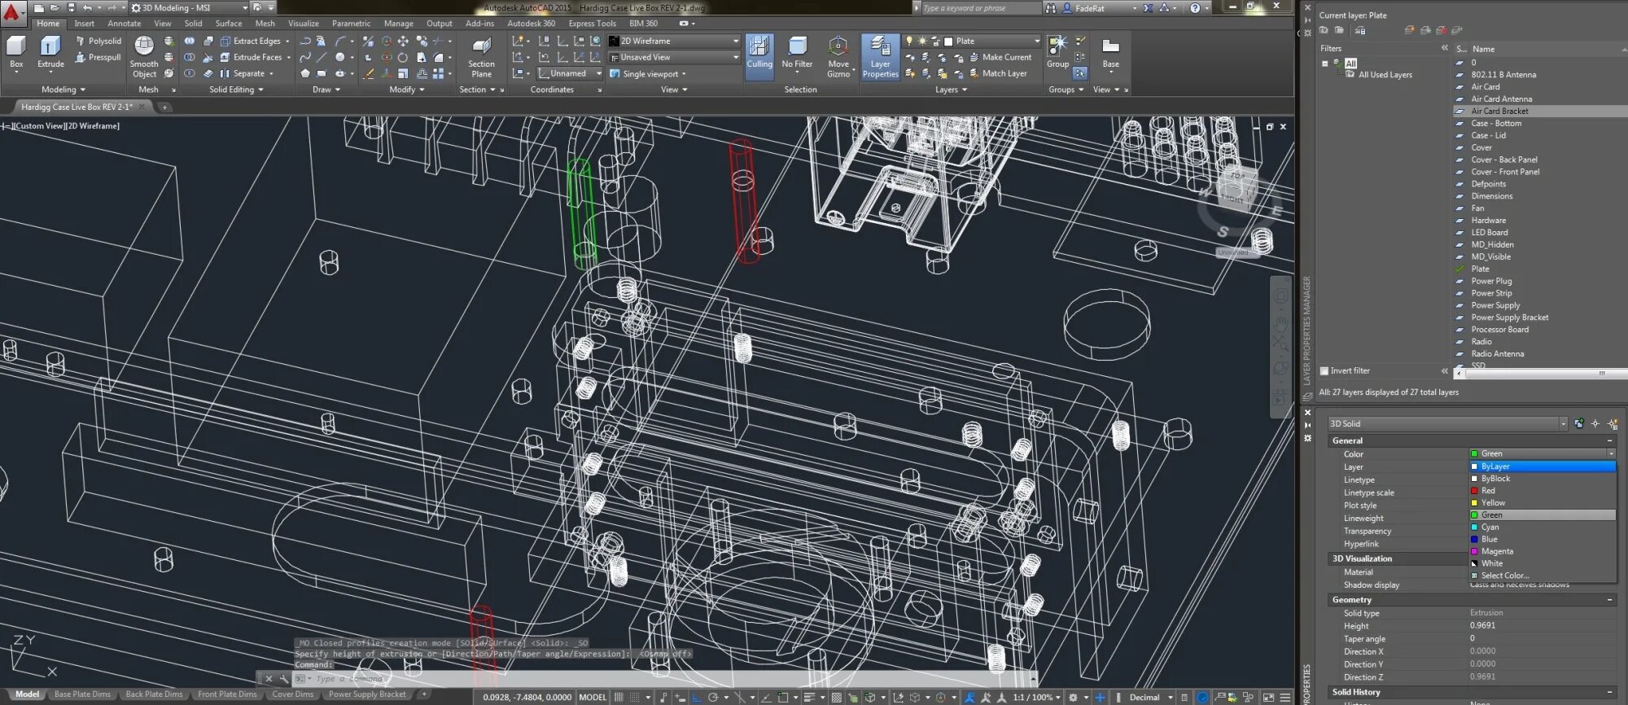Set the Plate layer as current
The width and height of the screenshot is (1628, 705).
1480,269
